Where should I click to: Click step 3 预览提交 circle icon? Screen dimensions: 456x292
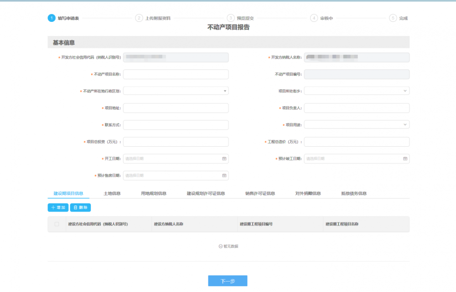coord(231,18)
